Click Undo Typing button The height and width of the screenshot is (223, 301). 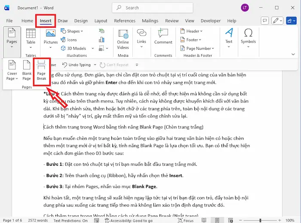click(76, 65)
